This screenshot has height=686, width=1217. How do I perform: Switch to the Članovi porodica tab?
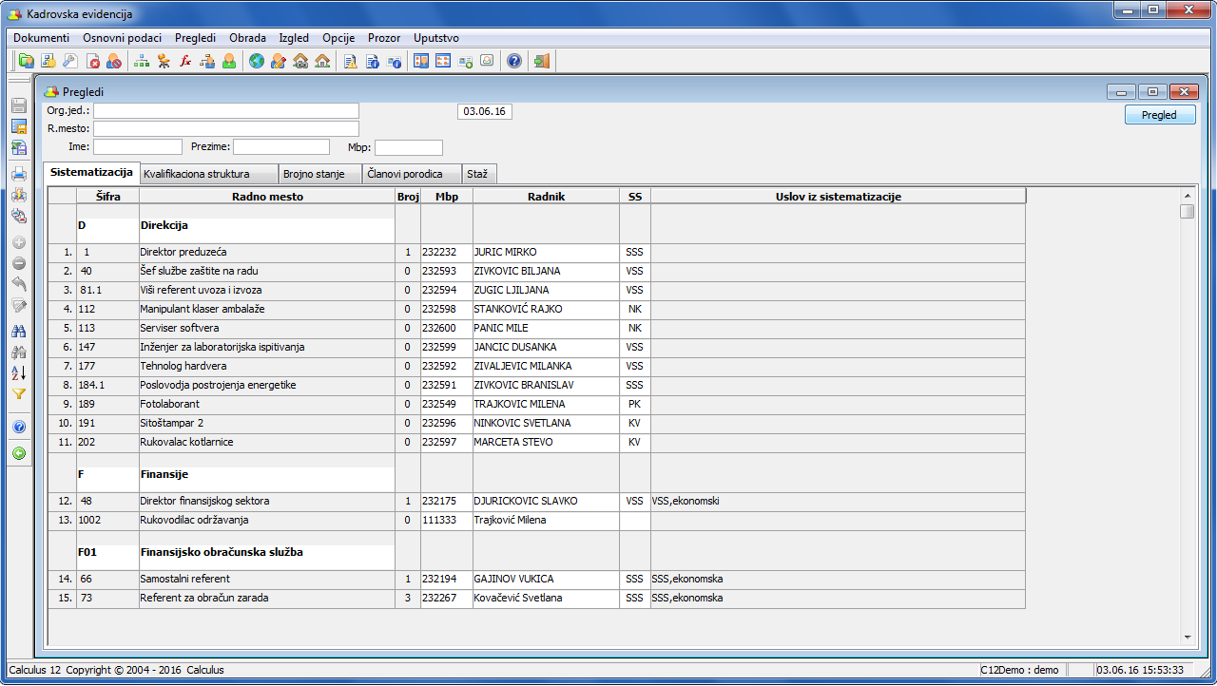(405, 174)
